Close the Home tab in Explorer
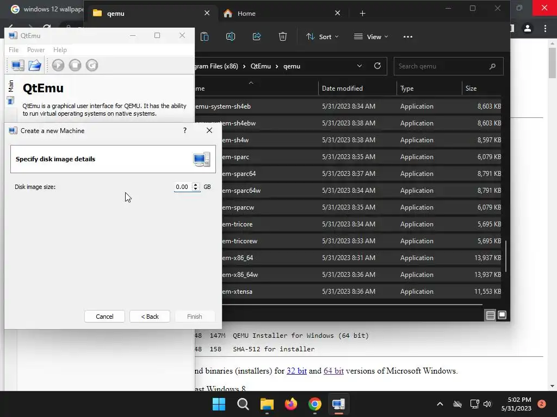 337,13
